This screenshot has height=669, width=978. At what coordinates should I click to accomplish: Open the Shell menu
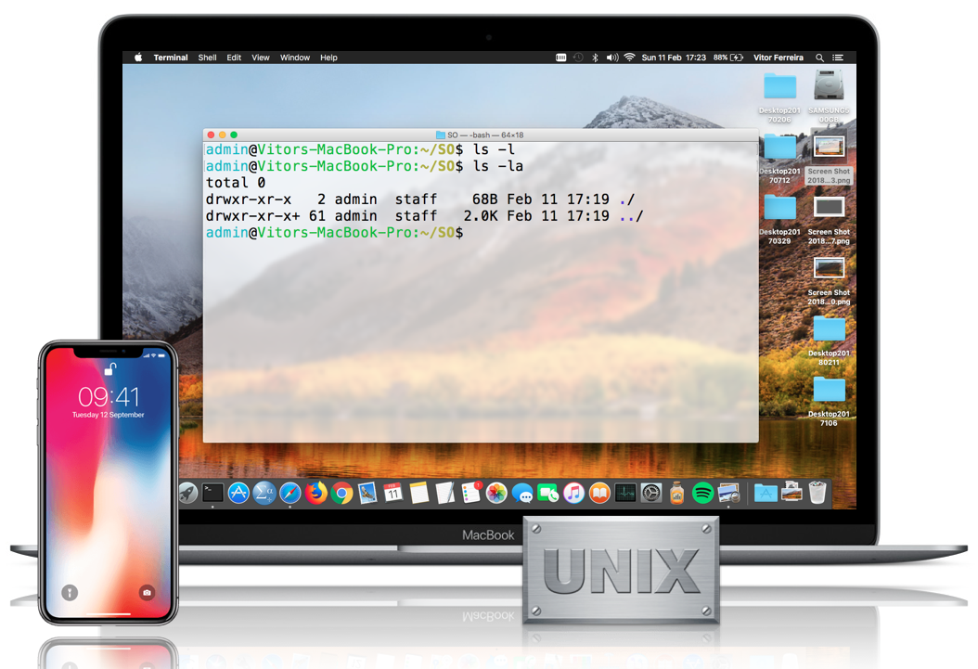coord(207,58)
